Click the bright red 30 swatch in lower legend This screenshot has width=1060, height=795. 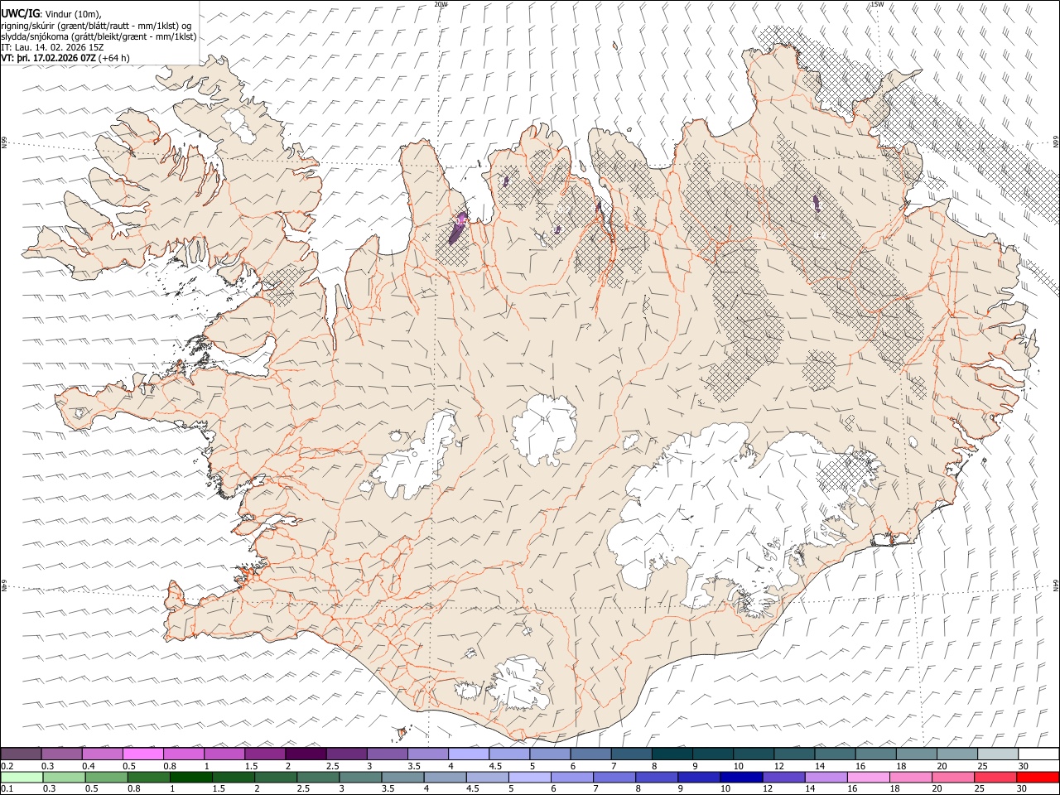coord(1038,778)
